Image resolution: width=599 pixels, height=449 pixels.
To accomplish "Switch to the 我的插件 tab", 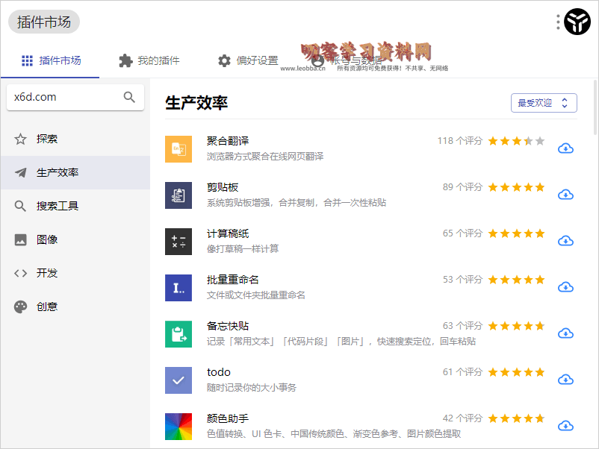I will pos(149,60).
